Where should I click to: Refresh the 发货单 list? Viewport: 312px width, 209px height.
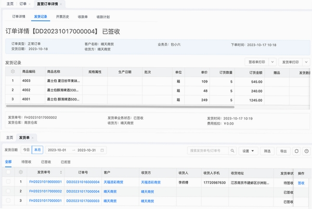pyautogui.click(x=296, y=151)
